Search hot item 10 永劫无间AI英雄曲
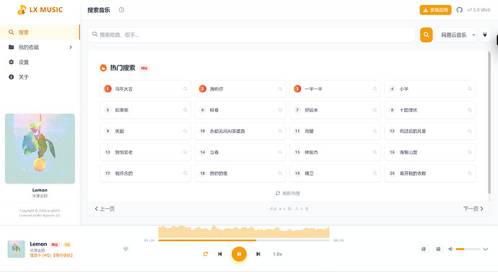The width and height of the screenshot is (498, 272). pyautogui.click(x=240, y=131)
